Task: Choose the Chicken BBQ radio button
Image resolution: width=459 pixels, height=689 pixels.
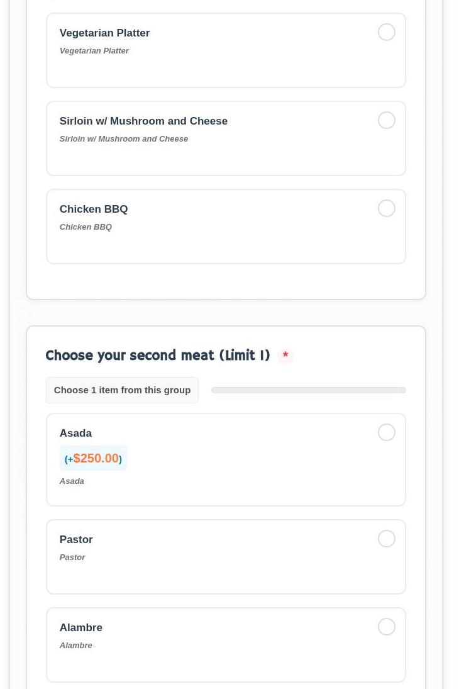Action: tap(387, 208)
